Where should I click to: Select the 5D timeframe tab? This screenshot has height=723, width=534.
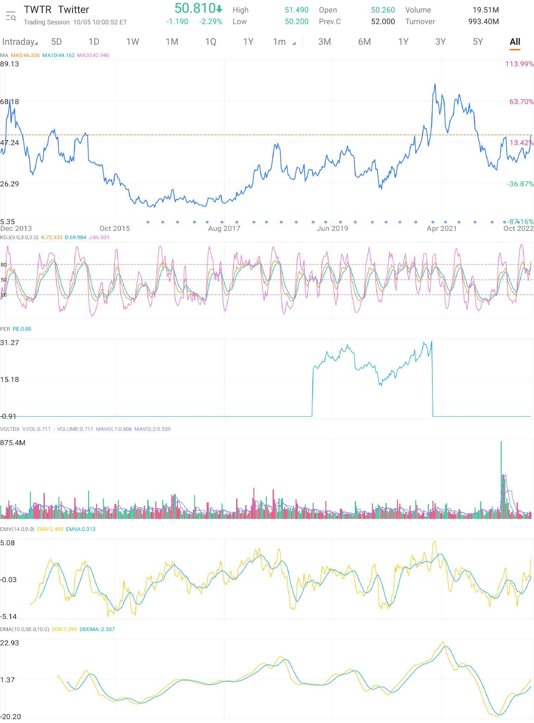point(56,42)
